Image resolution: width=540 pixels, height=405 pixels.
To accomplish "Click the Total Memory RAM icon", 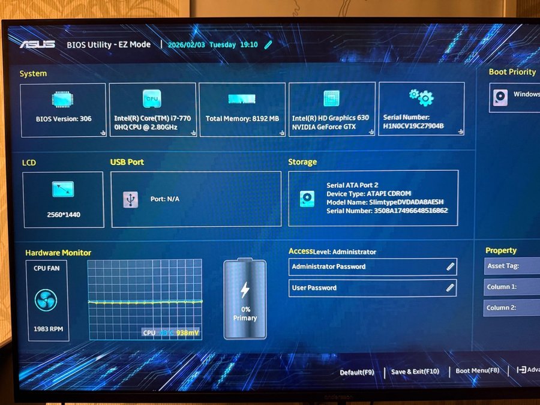I will [242, 100].
